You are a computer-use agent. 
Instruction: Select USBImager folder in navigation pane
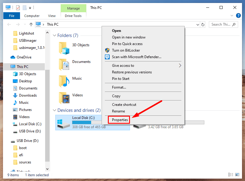[25, 41]
